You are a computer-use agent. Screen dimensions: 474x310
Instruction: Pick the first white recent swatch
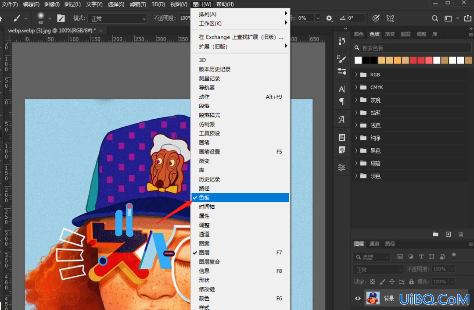358,60
